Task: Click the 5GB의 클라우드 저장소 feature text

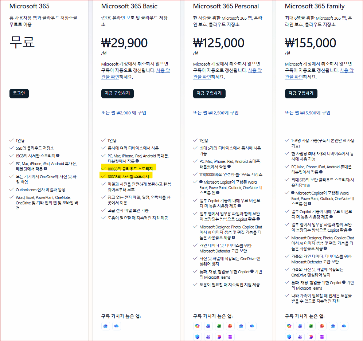Action: [x=35, y=148]
